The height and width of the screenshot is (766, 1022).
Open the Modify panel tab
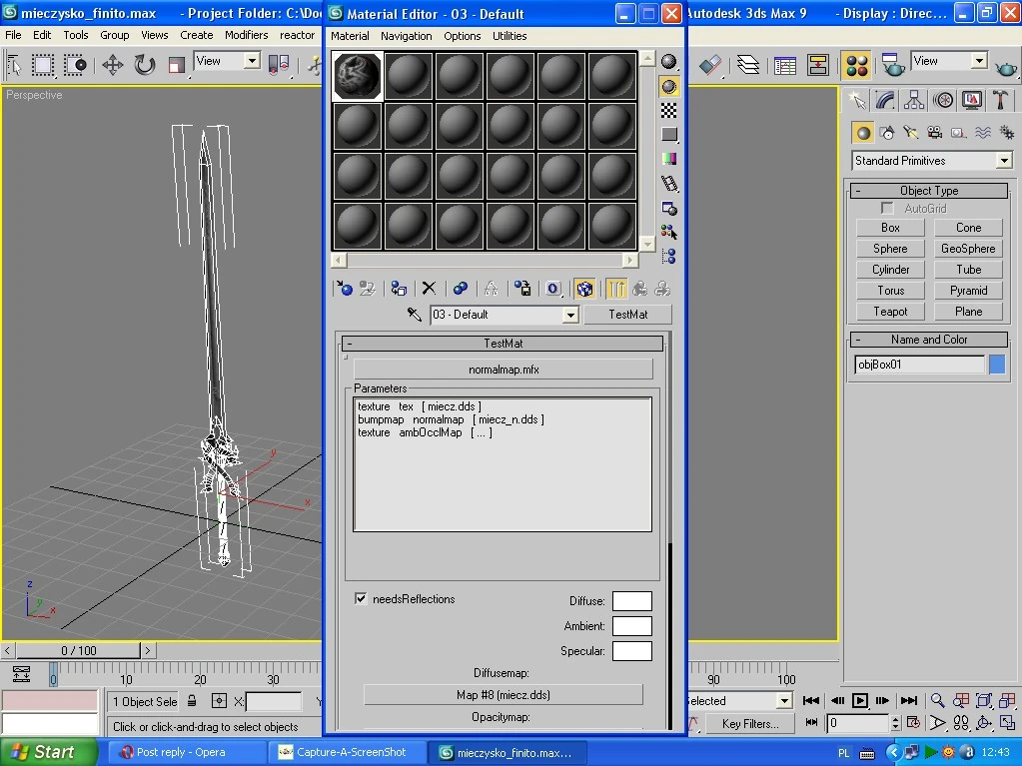pyautogui.click(x=885, y=100)
